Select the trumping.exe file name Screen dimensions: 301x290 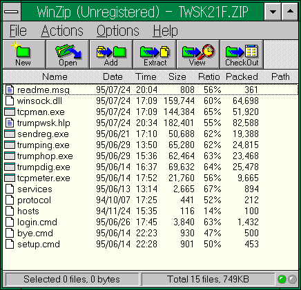coord(43,145)
